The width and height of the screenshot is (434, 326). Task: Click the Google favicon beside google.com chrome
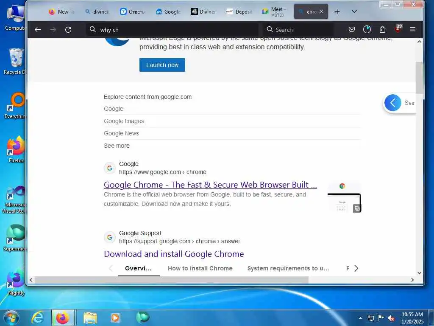click(x=110, y=168)
